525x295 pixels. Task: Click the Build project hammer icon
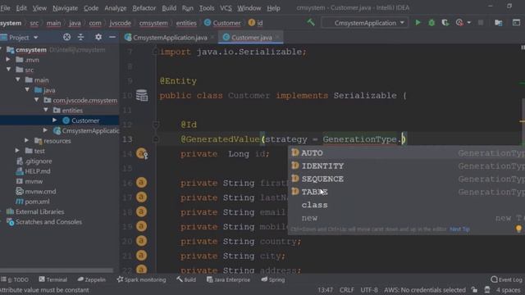(x=311, y=22)
